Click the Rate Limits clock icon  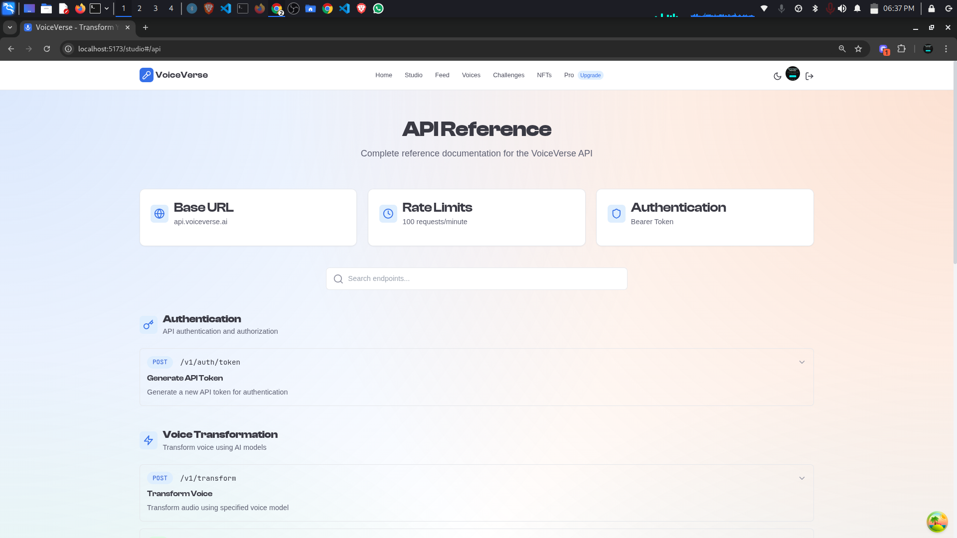point(388,214)
